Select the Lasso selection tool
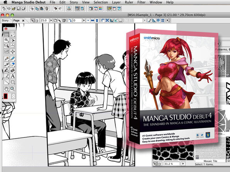Image resolution: width=230 pixels, height=172 pixels. pyautogui.click(x=13, y=34)
